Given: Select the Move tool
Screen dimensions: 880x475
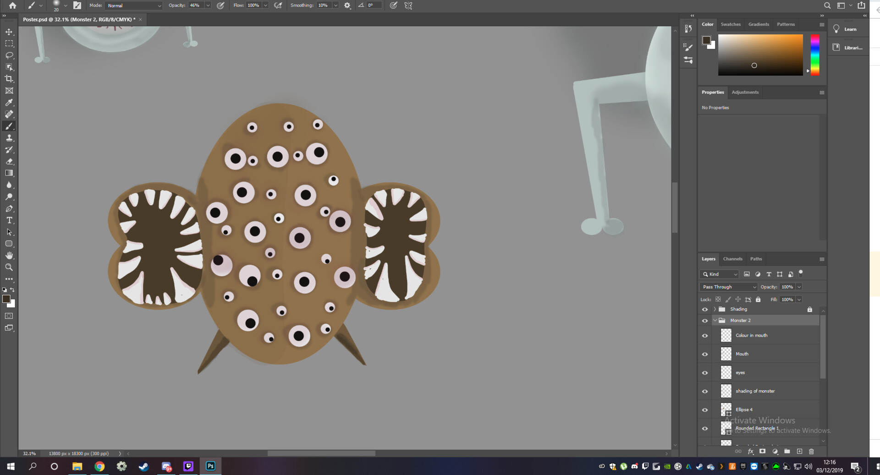Looking at the screenshot, I should tap(9, 32).
